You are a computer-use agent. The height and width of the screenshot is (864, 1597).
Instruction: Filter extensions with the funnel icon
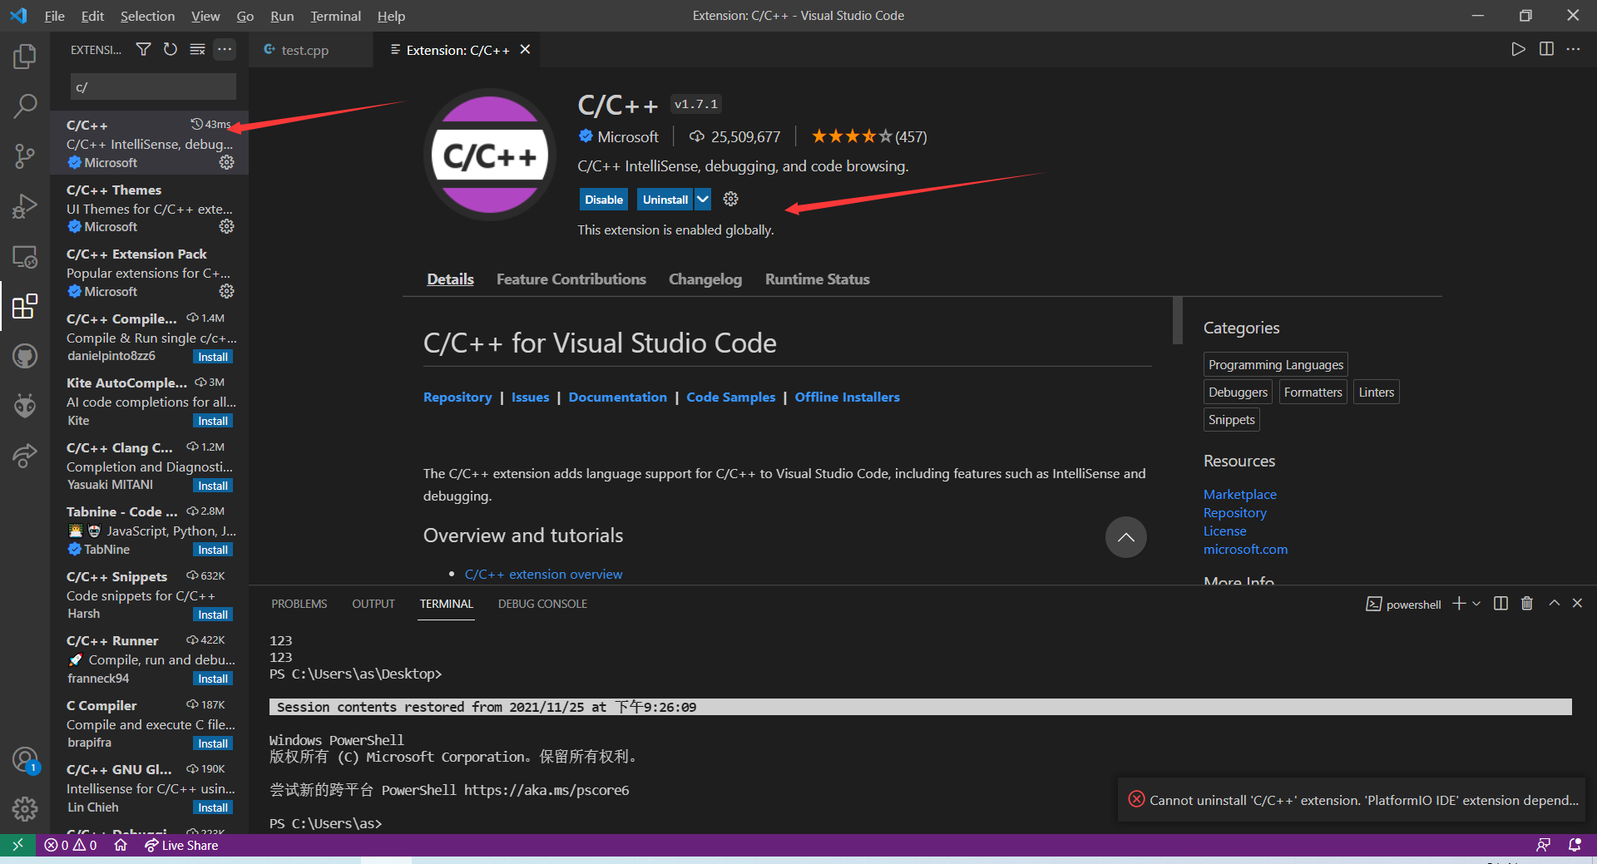(143, 50)
